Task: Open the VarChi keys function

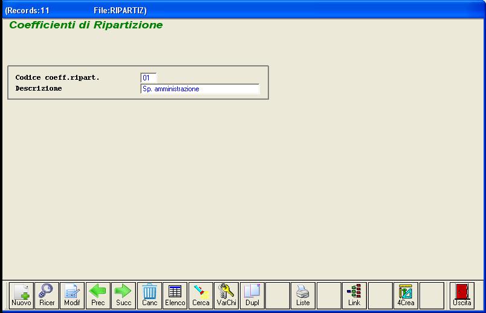Action: 227,295
